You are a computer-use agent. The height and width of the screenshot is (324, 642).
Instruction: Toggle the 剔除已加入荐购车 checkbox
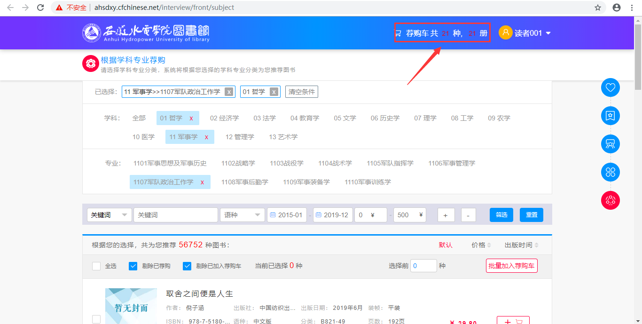pyautogui.click(x=187, y=266)
